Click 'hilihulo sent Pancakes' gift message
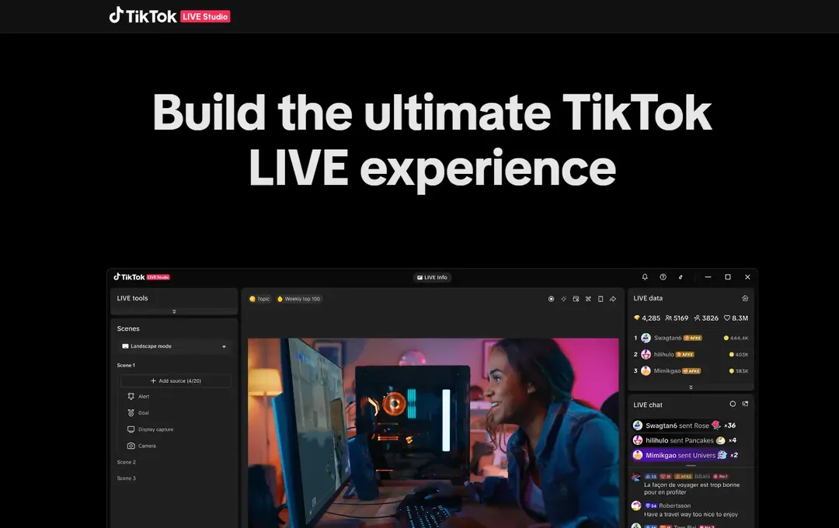 click(685, 440)
